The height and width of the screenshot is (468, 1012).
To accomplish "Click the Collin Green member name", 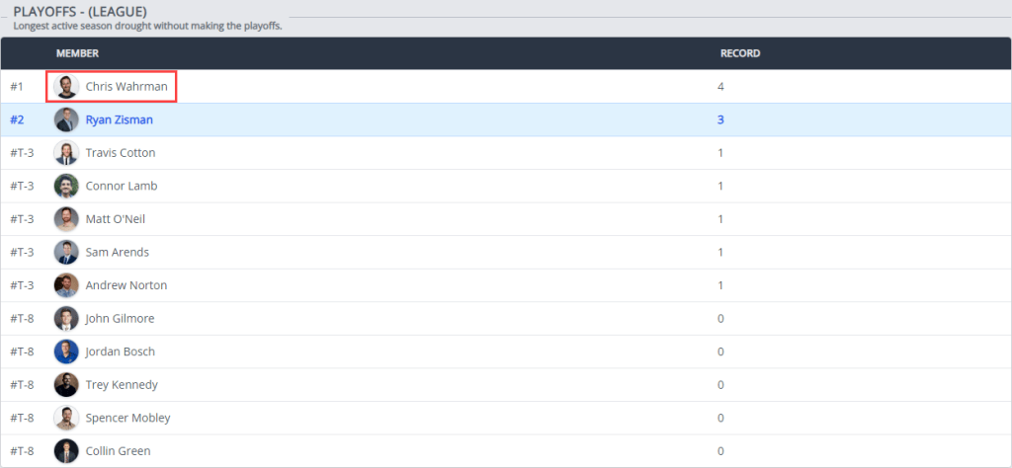I will tap(118, 451).
